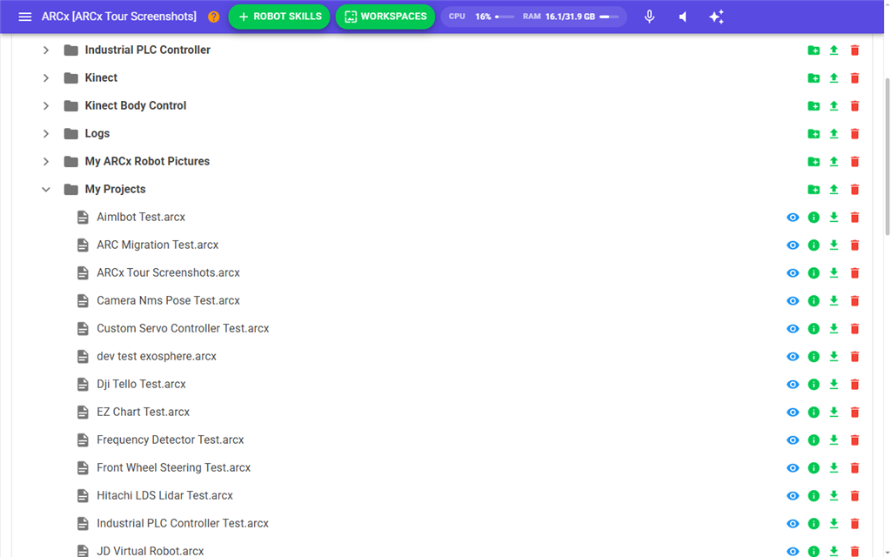Delete ARCx Tour Screenshots.arcx file
Screen dimensions: 891x557
pos(854,272)
